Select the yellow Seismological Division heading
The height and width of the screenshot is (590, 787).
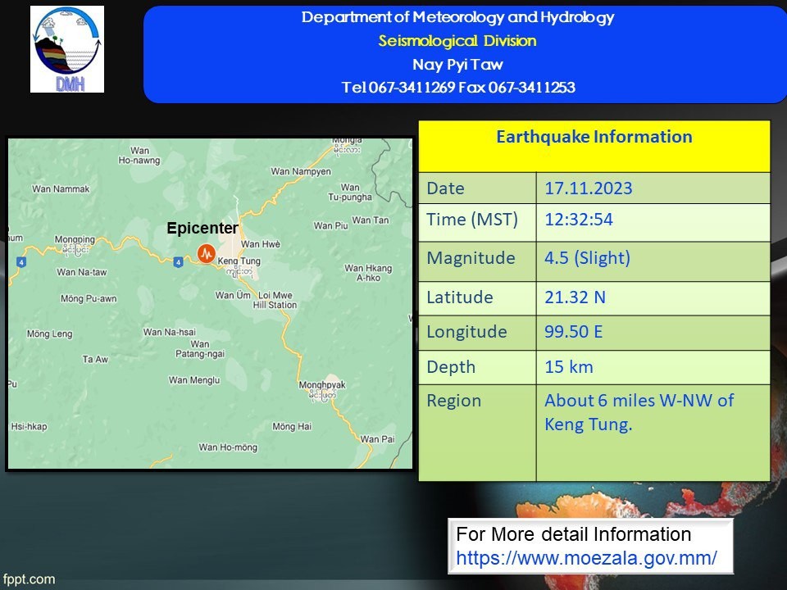[457, 41]
